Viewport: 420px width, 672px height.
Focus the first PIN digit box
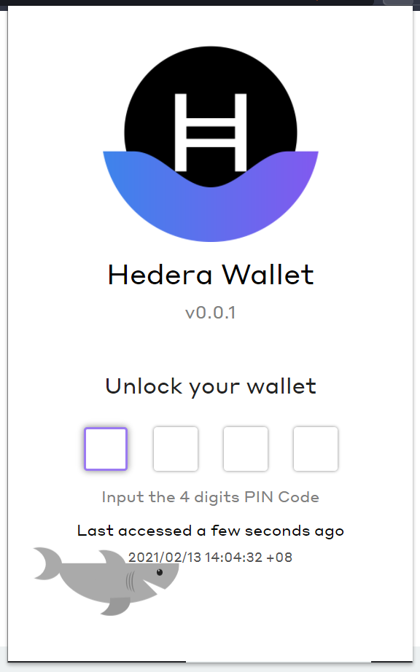tap(106, 449)
